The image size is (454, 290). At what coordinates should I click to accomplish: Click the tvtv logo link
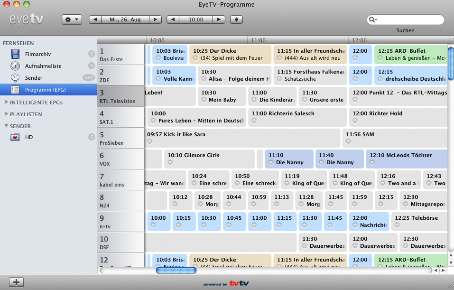(239, 283)
